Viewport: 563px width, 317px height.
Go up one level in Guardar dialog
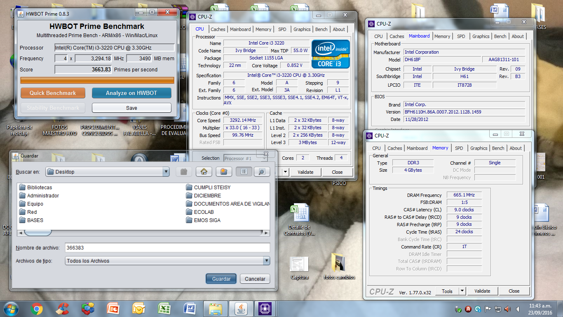(184, 172)
